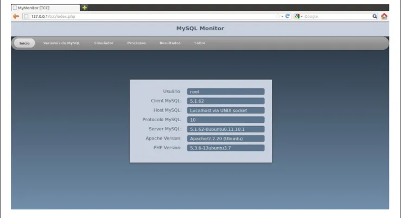Expand the search engine dropdown arrow
The width and height of the screenshot is (401, 218).
click(302, 17)
